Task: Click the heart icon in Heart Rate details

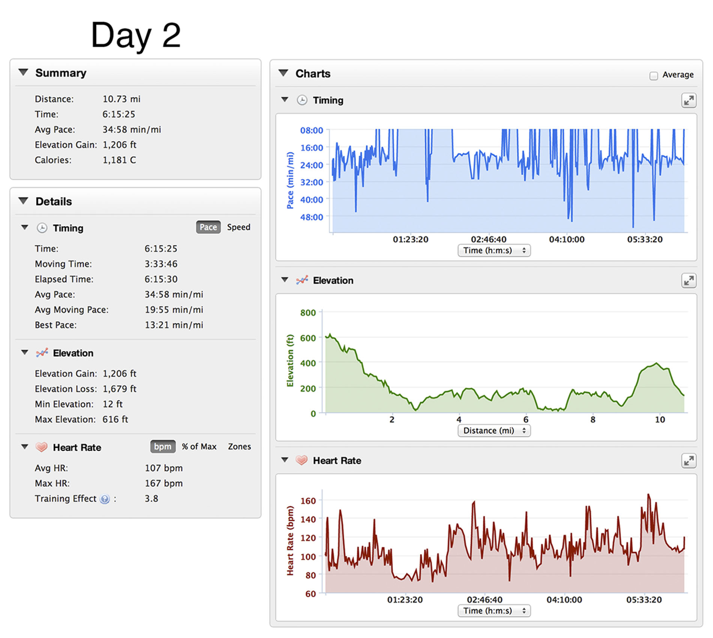Action: 42,447
